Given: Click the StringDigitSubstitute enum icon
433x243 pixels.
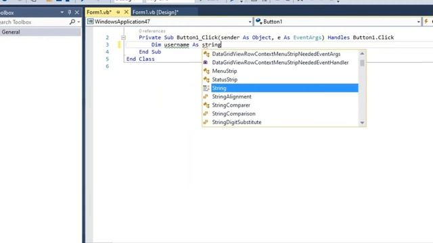Looking at the screenshot, I should [x=206, y=122].
